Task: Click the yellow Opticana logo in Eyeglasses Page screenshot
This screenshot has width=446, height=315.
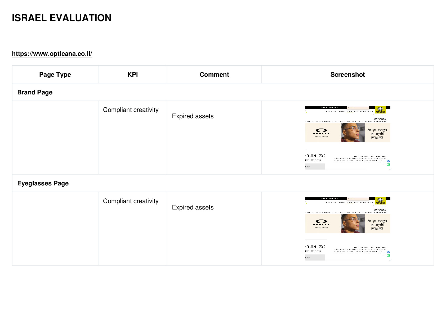Action: pos(380,201)
